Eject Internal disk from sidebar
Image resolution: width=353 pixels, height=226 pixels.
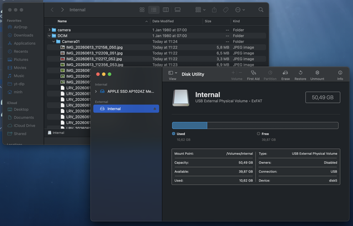[154, 109]
